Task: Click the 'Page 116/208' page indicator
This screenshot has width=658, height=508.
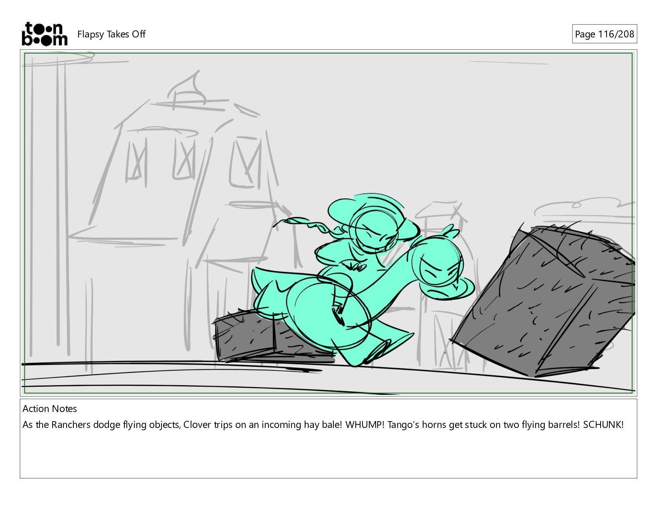Action: click(x=604, y=34)
